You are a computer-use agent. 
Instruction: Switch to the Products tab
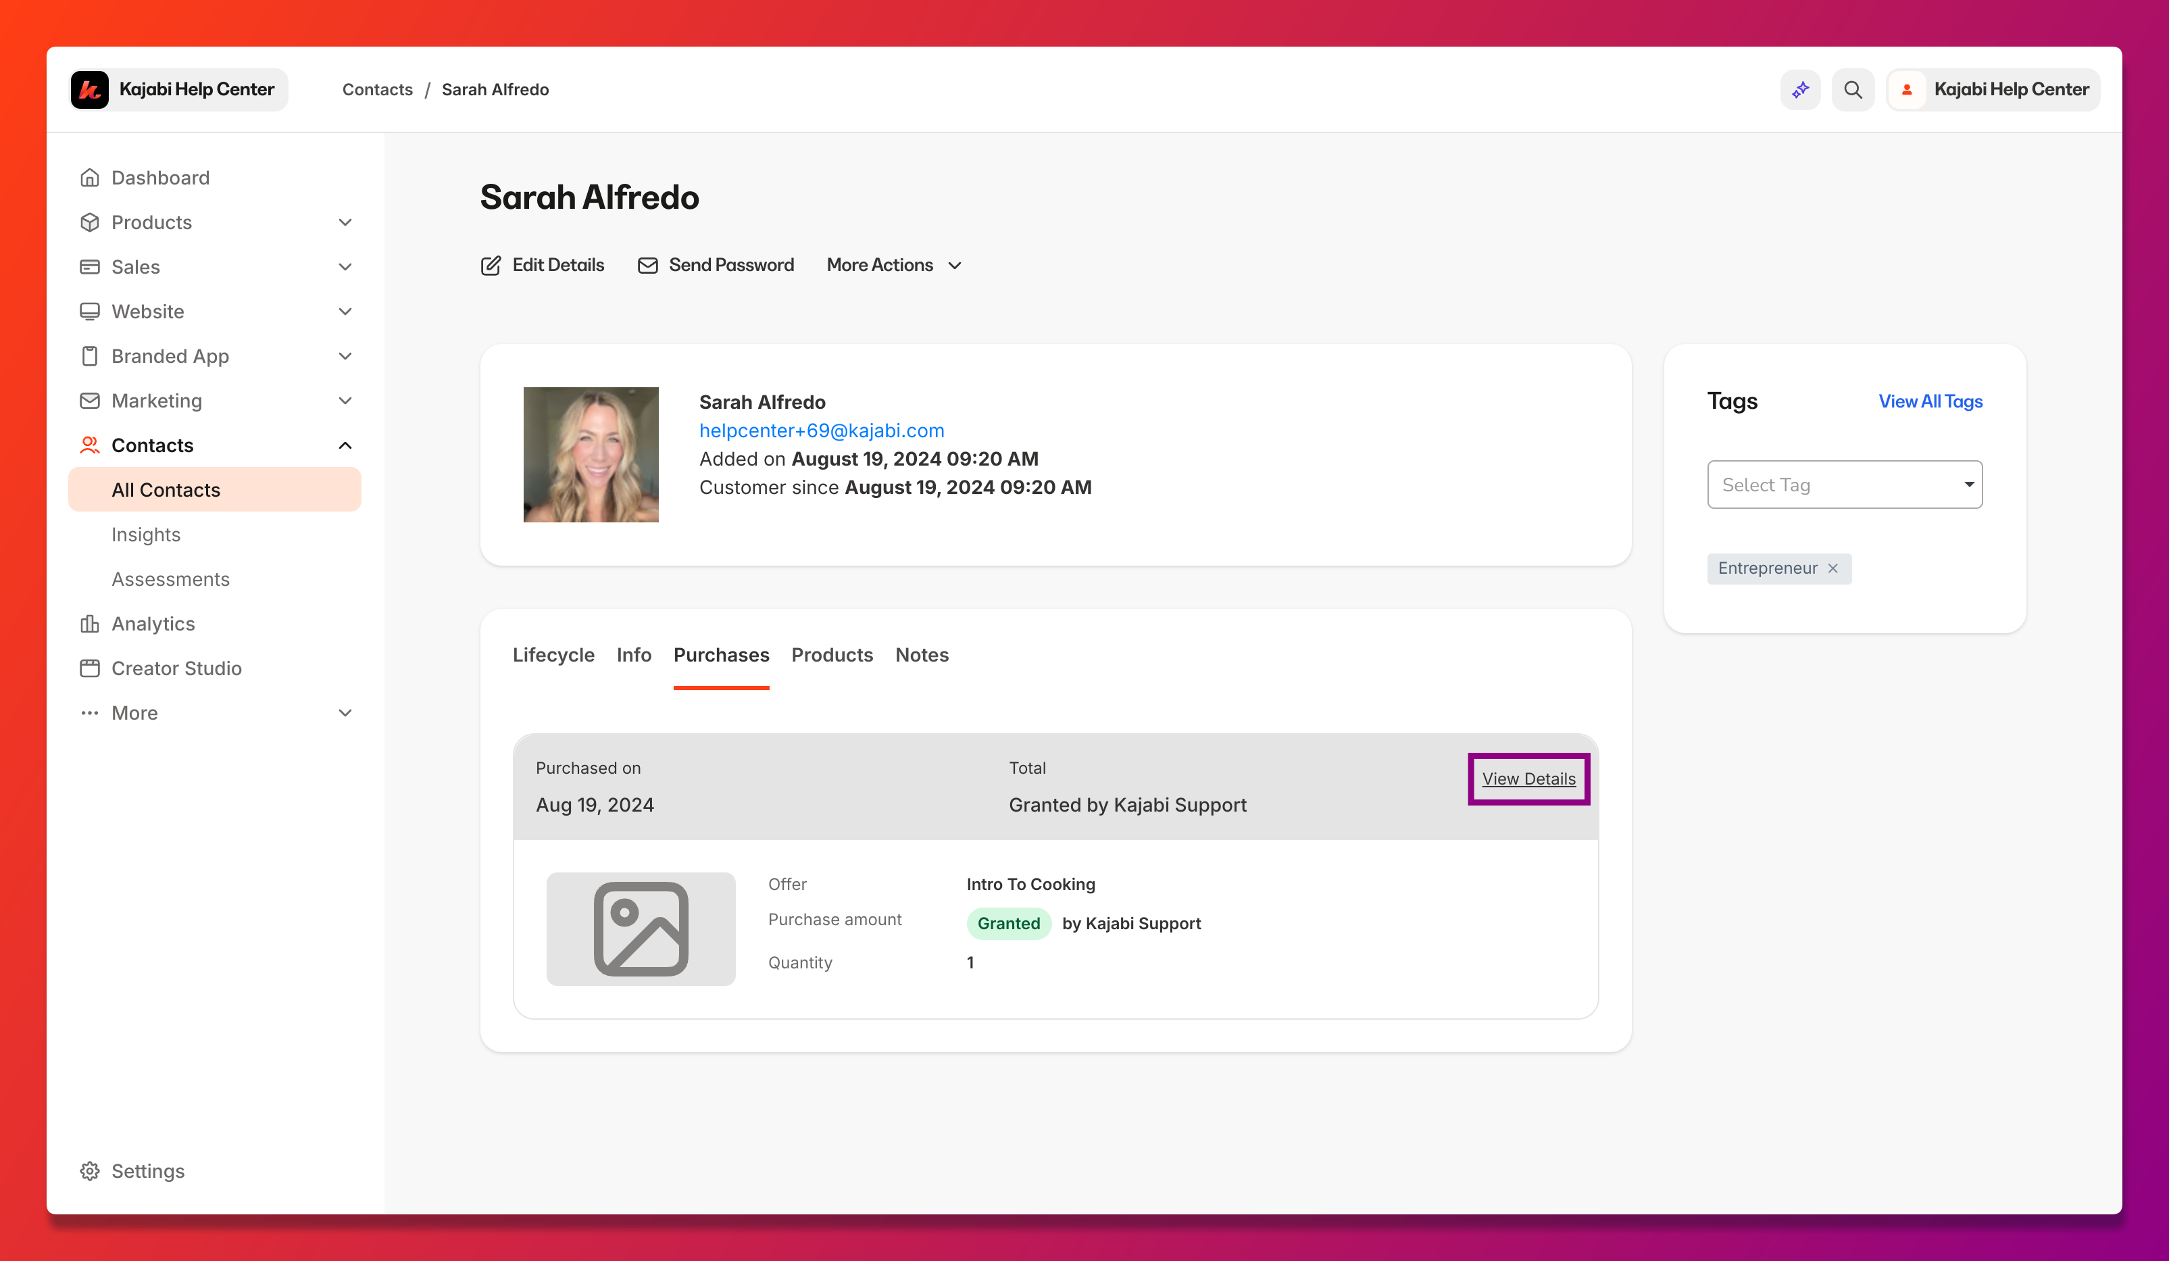pyautogui.click(x=831, y=655)
